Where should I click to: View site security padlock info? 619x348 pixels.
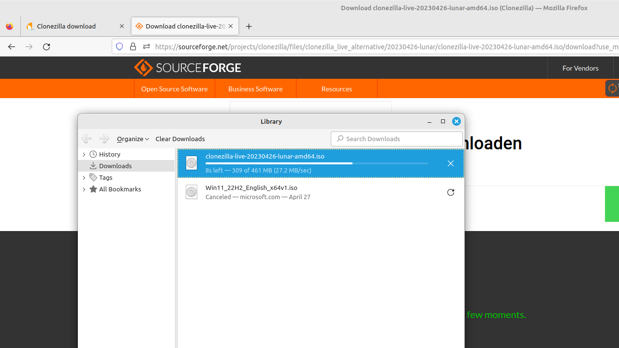click(x=133, y=46)
